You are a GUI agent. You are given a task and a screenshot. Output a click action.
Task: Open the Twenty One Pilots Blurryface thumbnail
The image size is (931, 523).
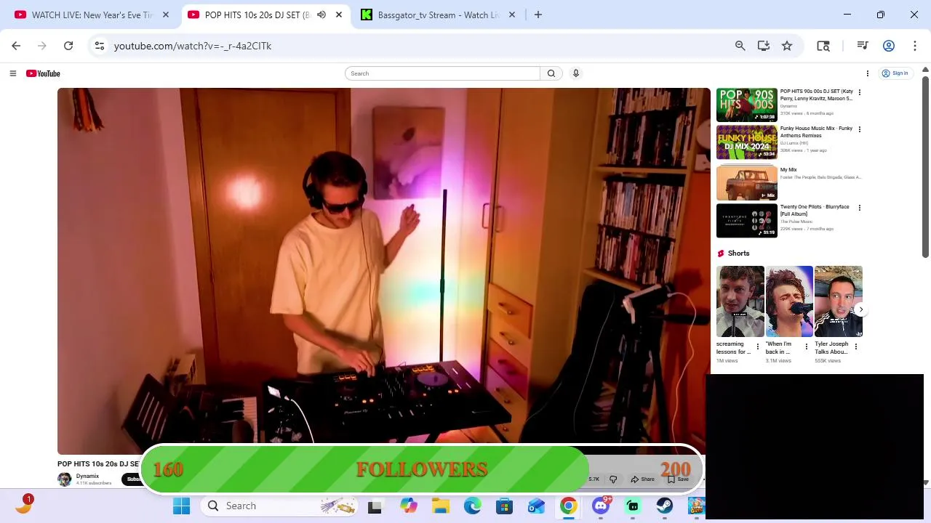[746, 220]
